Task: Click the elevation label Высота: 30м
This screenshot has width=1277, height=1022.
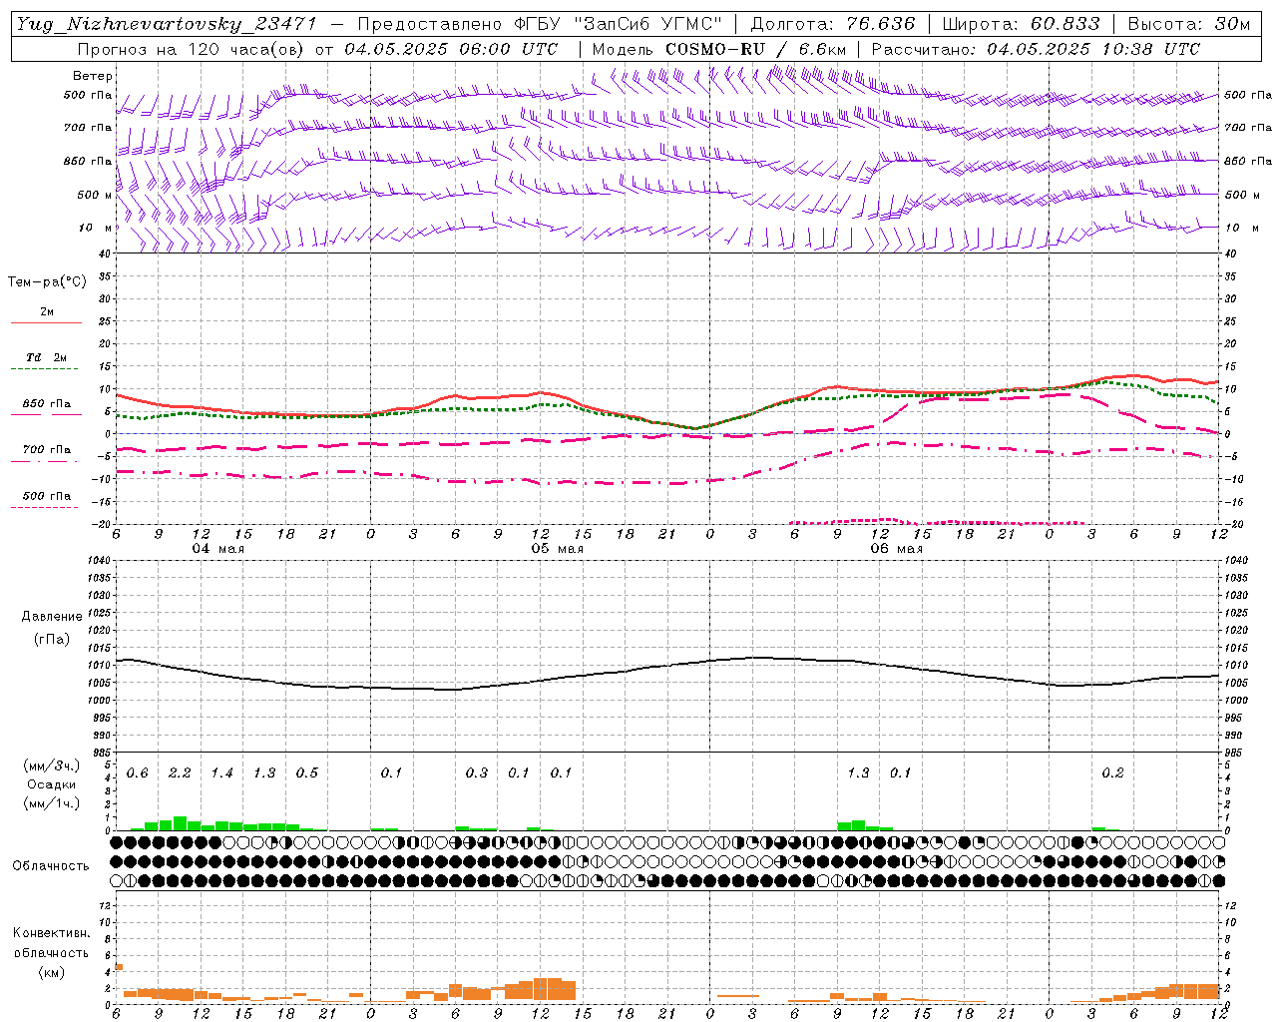Action: tap(1188, 24)
